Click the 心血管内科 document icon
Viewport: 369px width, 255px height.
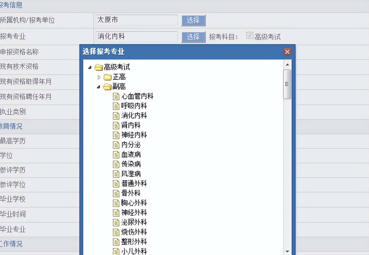coord(116,96)
